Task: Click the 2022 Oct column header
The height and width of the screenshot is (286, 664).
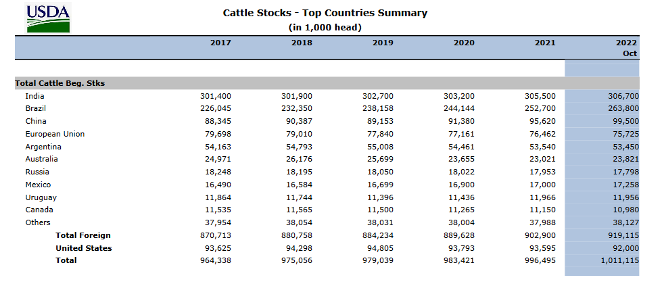Action: [626, 48]
